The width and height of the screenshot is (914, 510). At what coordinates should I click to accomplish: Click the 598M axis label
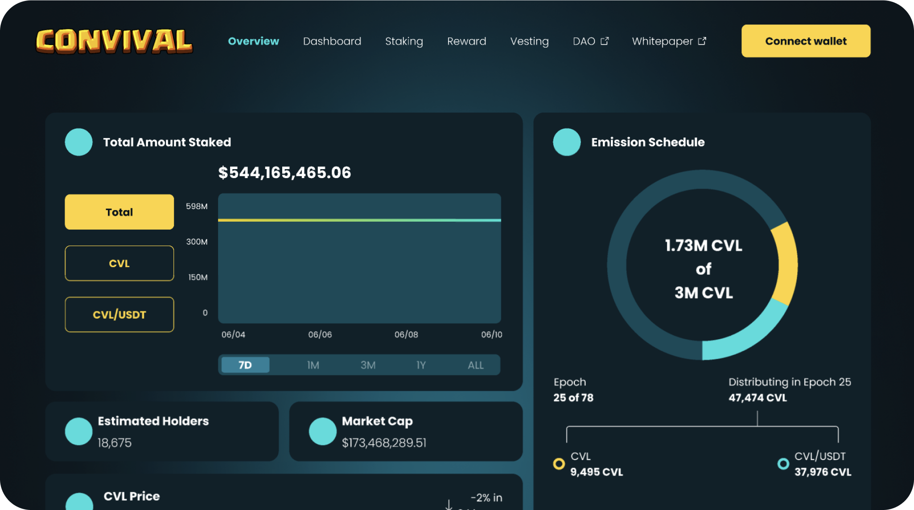(197, 206)
